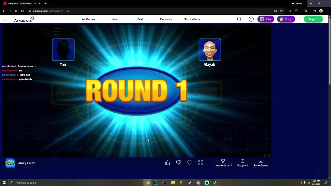Screen dimensions: 331x186
Task: Open the Leaderboard trophy
Action: coord(223,163)
